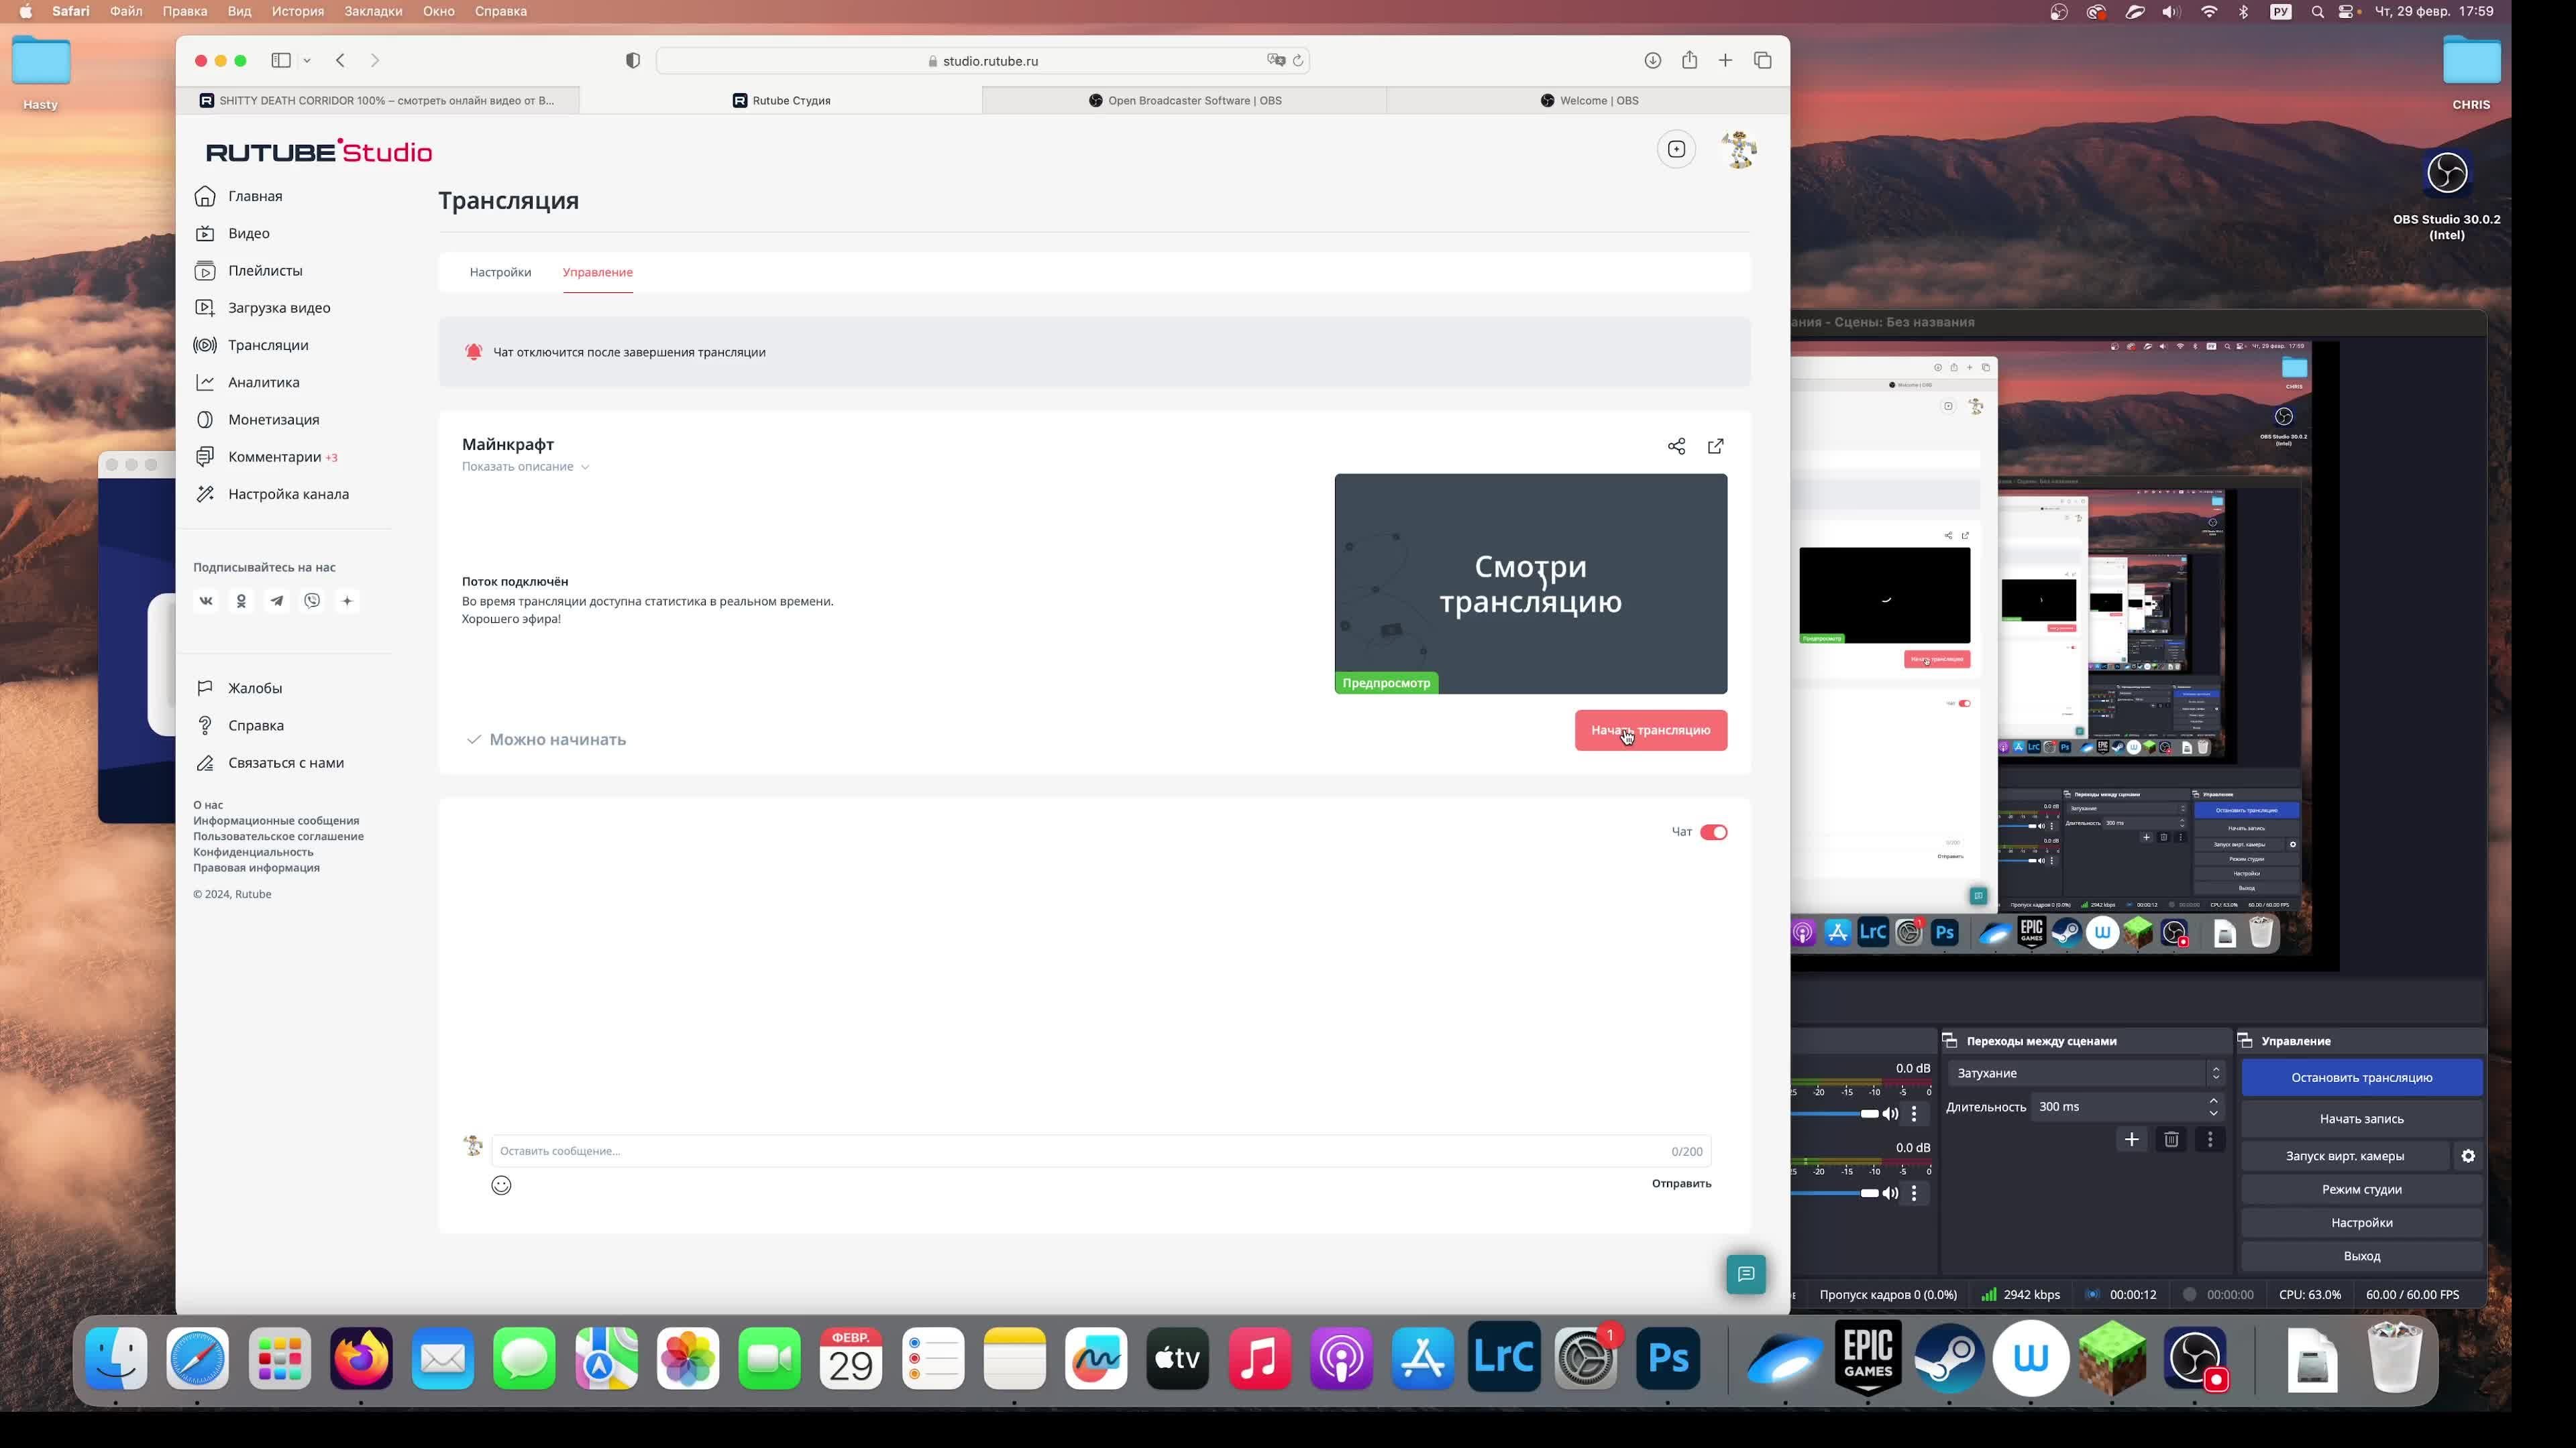The width and height of the screenshot is (2576, 1448).
Task: Delete transition with OBS trash icon
Action: [x=2170, y=1139]
